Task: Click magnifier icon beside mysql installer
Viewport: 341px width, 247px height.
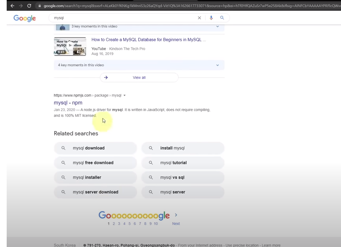Action: pos(63,177)
